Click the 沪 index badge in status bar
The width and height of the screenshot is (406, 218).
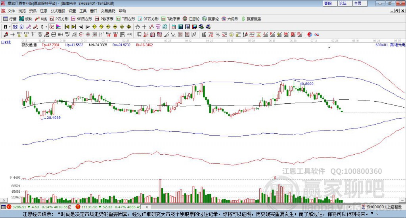point(9,207)
